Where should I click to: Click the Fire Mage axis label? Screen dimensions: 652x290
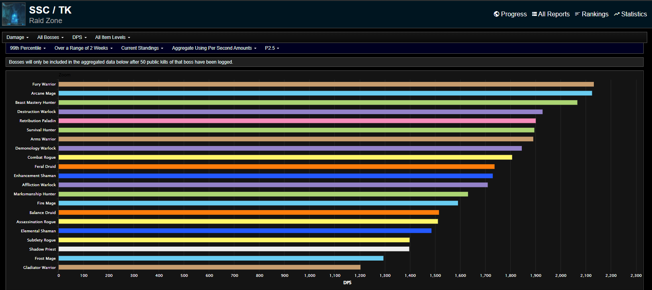click(x=47, y=203)
